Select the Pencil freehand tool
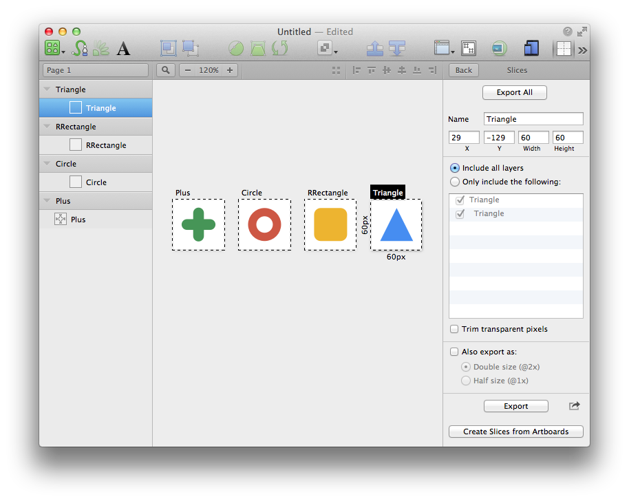 [x=101, y=48]
